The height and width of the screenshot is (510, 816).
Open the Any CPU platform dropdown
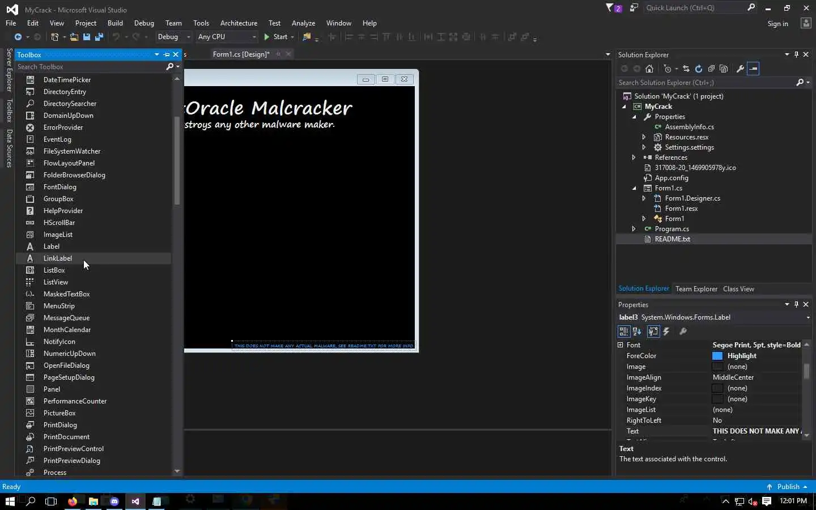pyautogui.click(x=227, y=37)
